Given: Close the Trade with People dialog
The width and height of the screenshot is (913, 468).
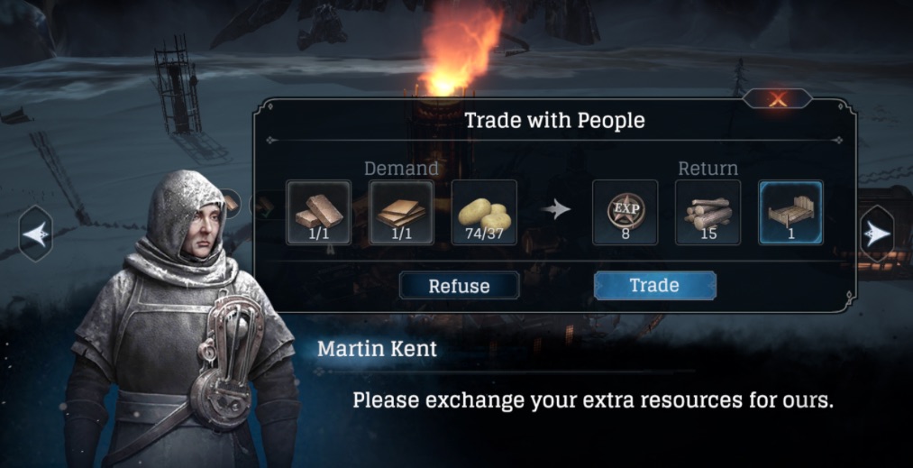Looking at the screenshot, I should click(777, 98).
